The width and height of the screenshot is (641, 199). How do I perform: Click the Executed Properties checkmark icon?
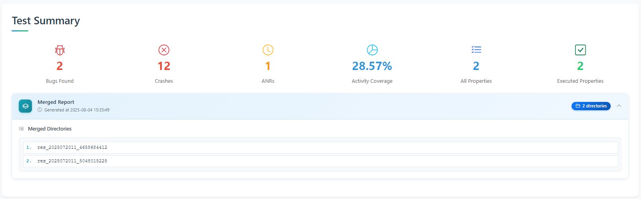pos(580,50)
